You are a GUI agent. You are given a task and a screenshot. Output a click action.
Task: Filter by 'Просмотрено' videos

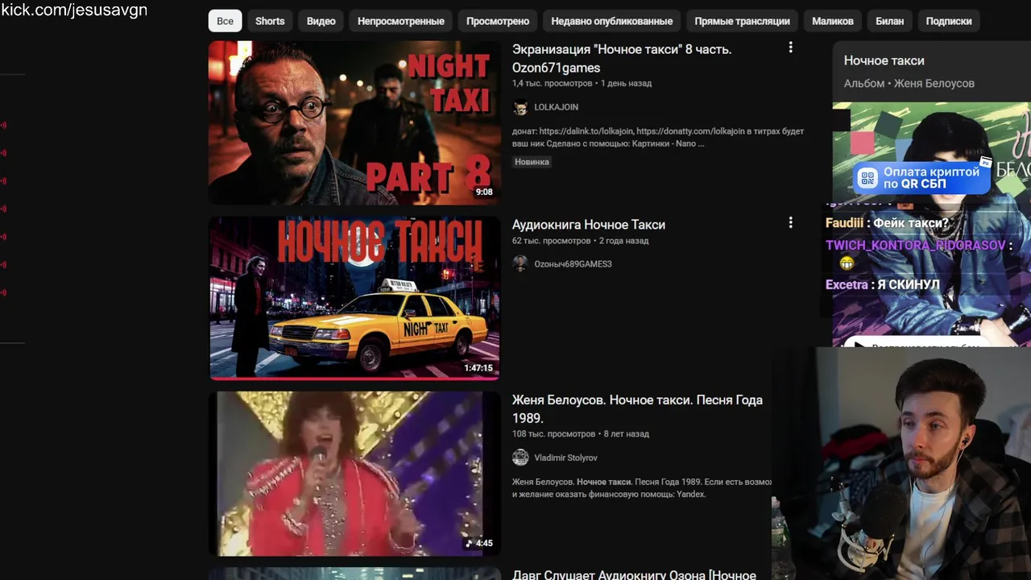(x=498, y=21)
